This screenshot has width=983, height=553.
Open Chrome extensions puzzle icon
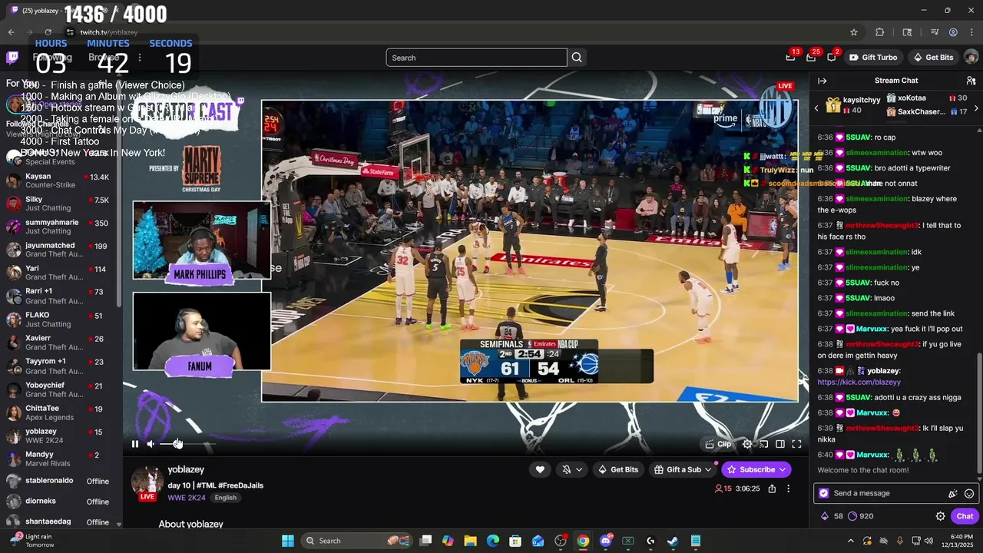(880, 32)
